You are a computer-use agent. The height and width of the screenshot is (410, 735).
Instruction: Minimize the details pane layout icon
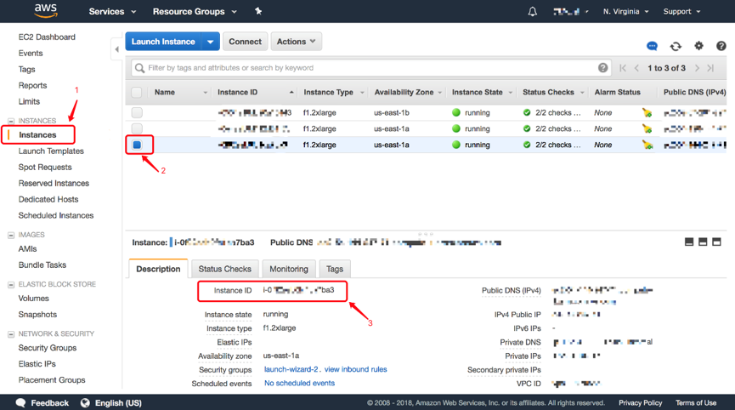(689, 242)
